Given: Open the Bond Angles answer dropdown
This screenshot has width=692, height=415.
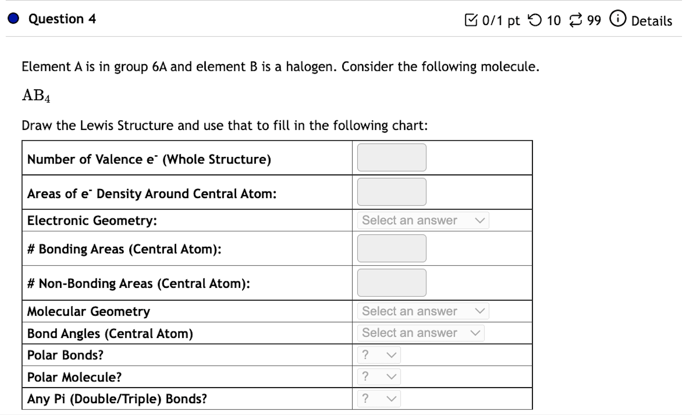Looking at the screenshot, I should click(420, 333).
